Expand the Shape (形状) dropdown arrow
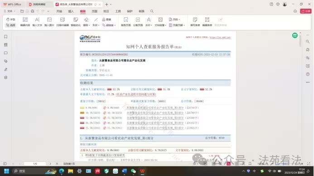 click(98, 25)
